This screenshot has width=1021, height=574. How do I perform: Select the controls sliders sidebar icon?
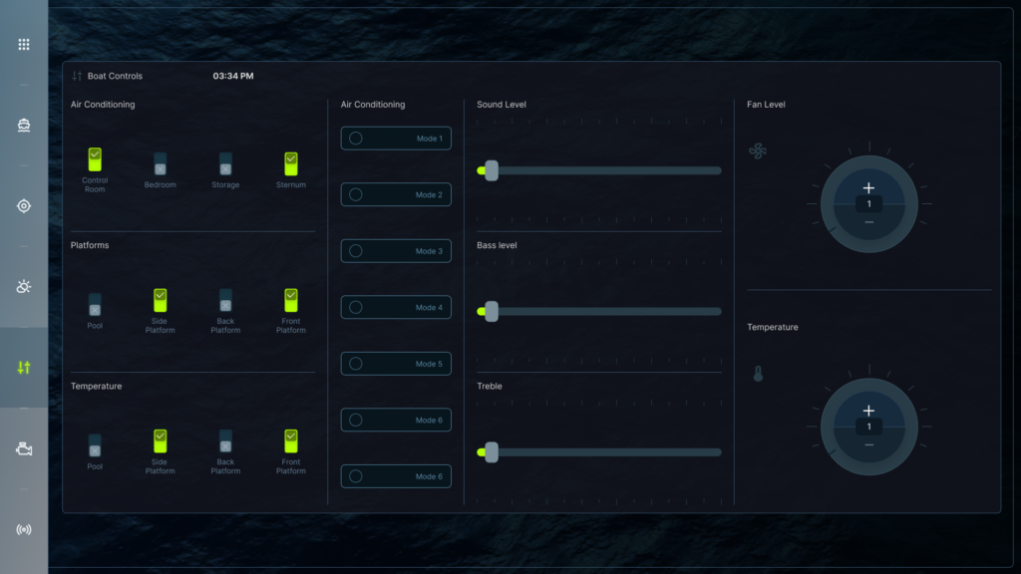click(x=24, y=368)
